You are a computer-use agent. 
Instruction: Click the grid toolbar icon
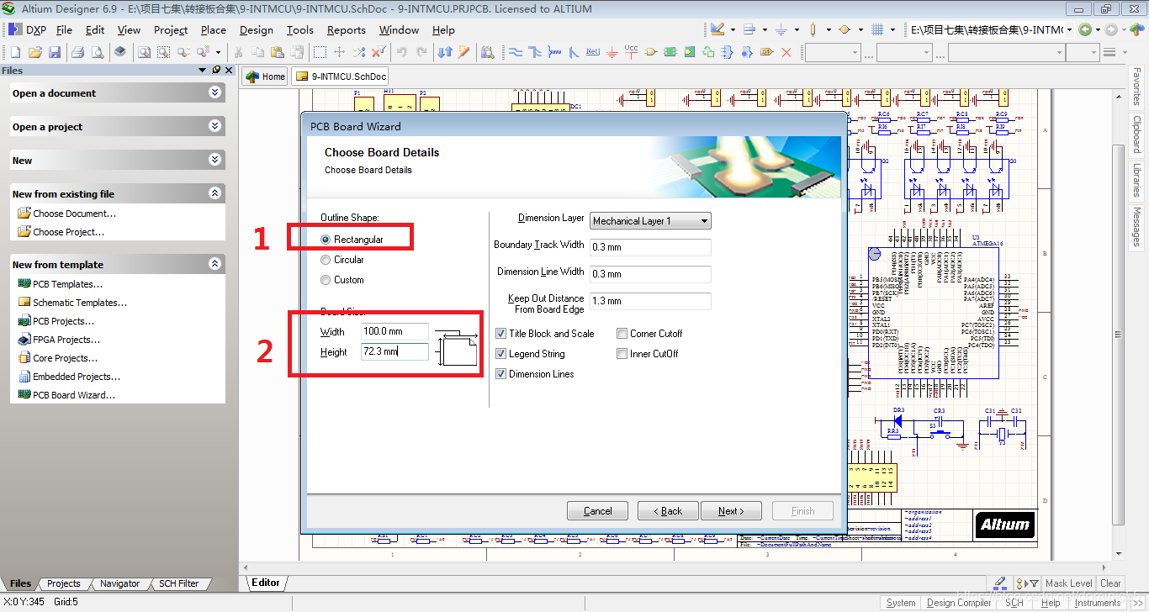coord(877,29)
